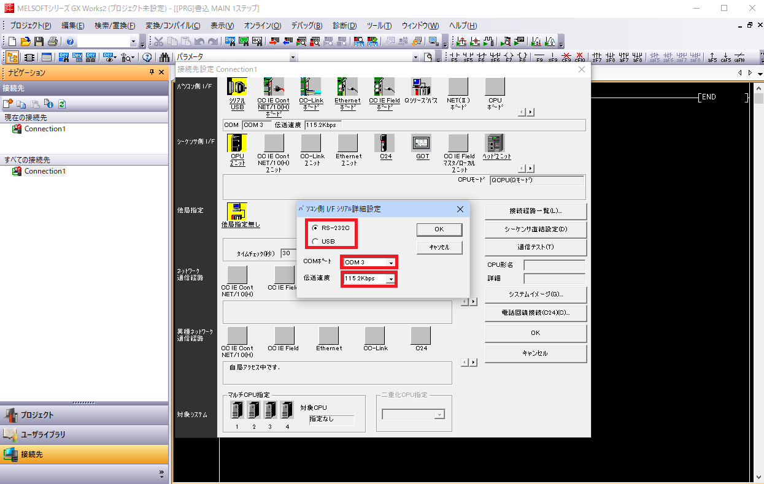The image size is (764, 484).
Task: Open the 伝送速度 baud rate dropdown
Action: 391,278
